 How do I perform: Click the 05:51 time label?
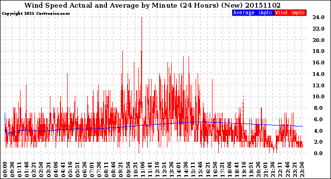click(77, 169)
